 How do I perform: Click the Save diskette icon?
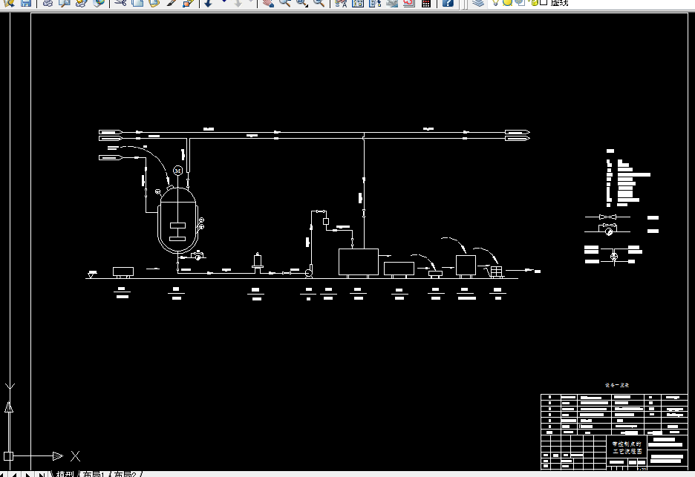click(26, 3)
